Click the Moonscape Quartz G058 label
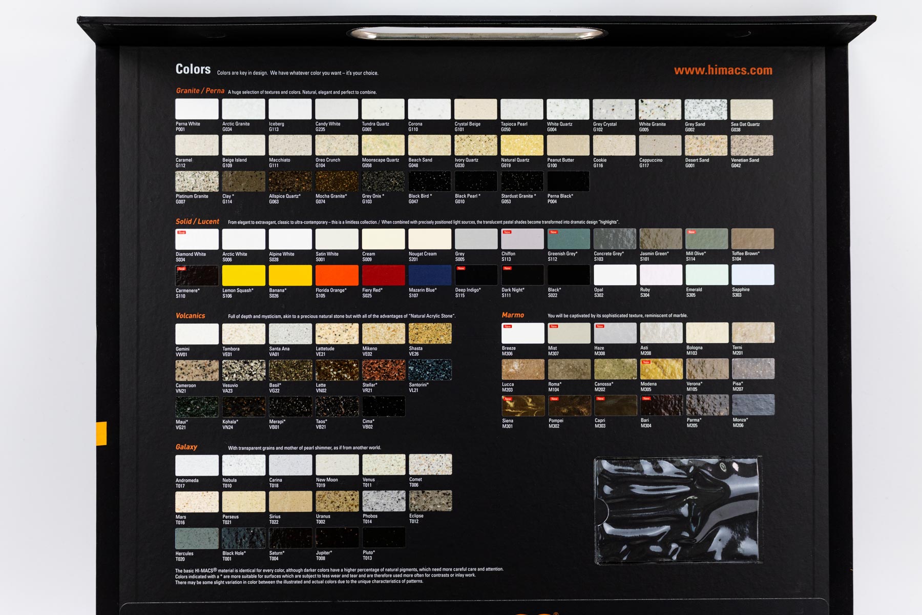The width and height of the screenshot is (922, 615). tap(381, 162)
